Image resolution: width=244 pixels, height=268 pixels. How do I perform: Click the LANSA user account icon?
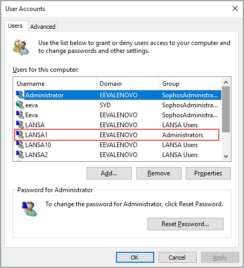pos(20,125)
